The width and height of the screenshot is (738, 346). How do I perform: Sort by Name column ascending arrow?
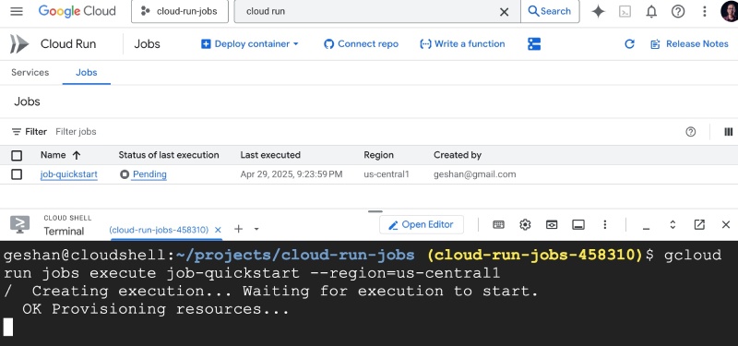pyautogui.click(x=77, y=155)
